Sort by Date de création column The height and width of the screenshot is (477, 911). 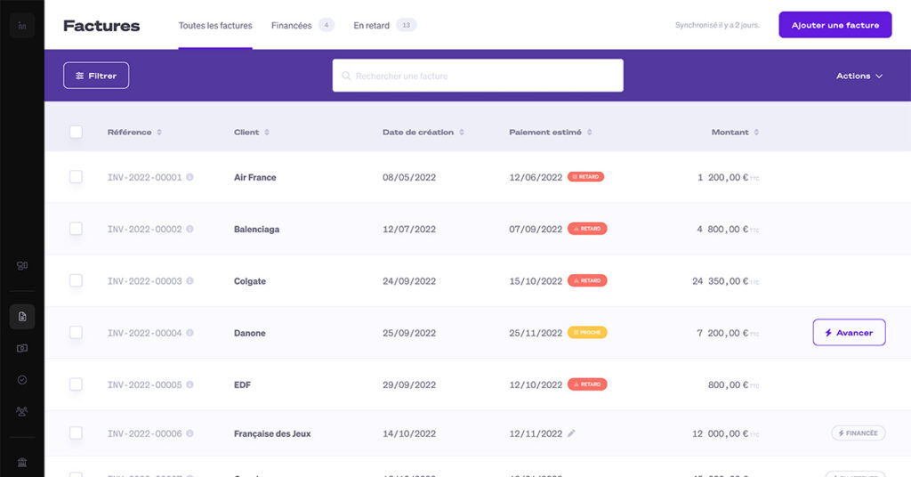[x=423, y=132]
